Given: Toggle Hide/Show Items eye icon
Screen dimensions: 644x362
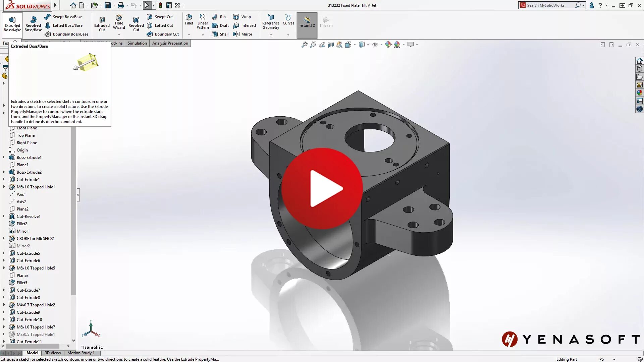Looking at the screenshot, I should pos(375,45).
